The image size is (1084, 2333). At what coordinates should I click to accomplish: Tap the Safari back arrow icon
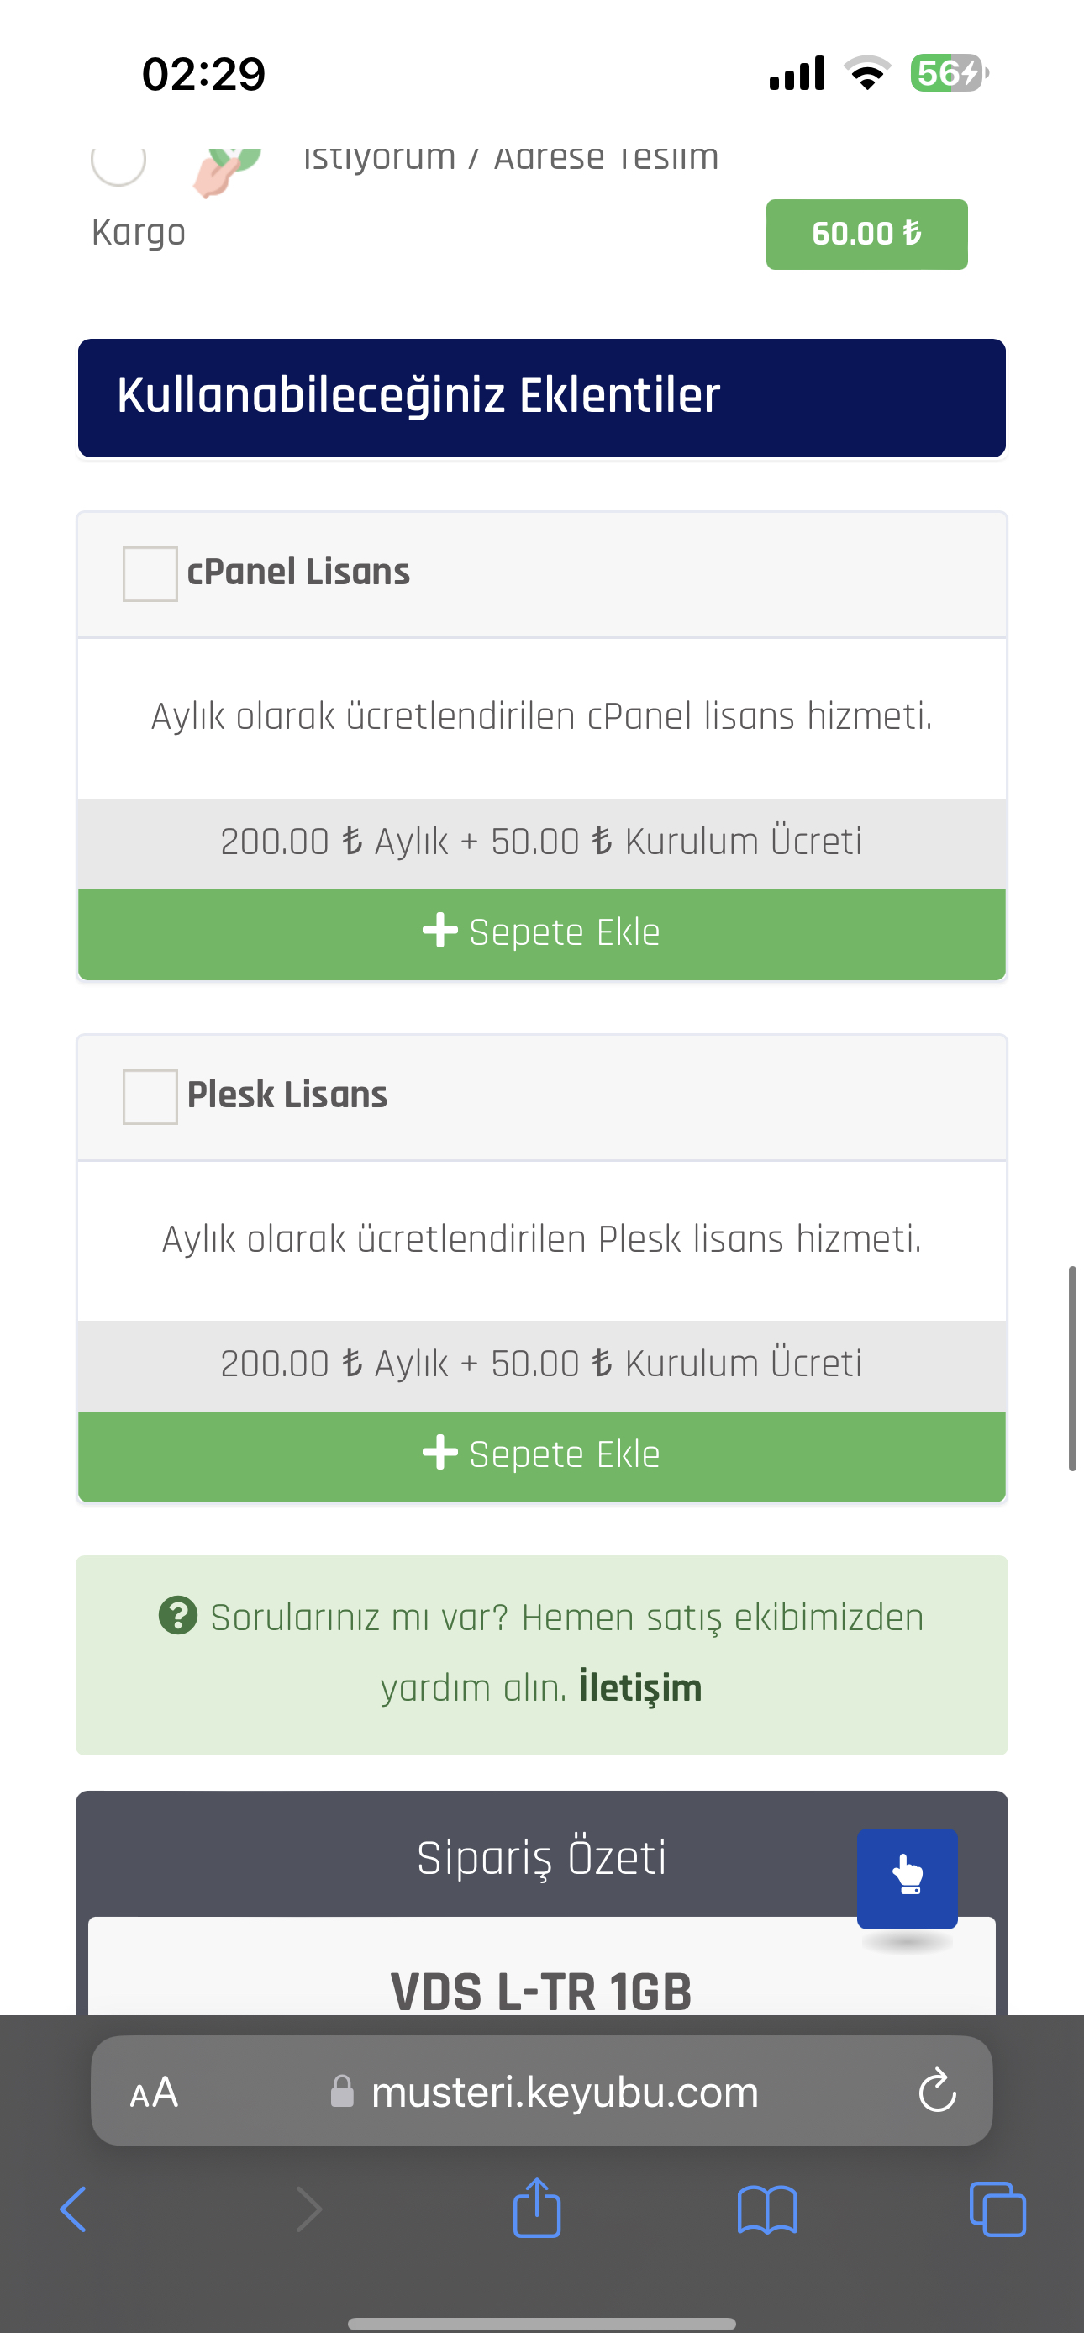[x=73, y=2209]
